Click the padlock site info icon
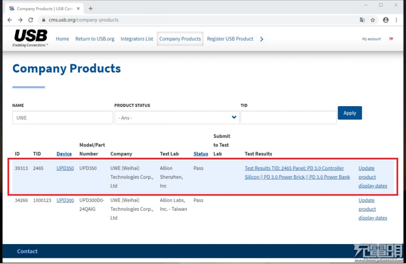The height and width of the screenshot is (264, 406). (44, 20)
